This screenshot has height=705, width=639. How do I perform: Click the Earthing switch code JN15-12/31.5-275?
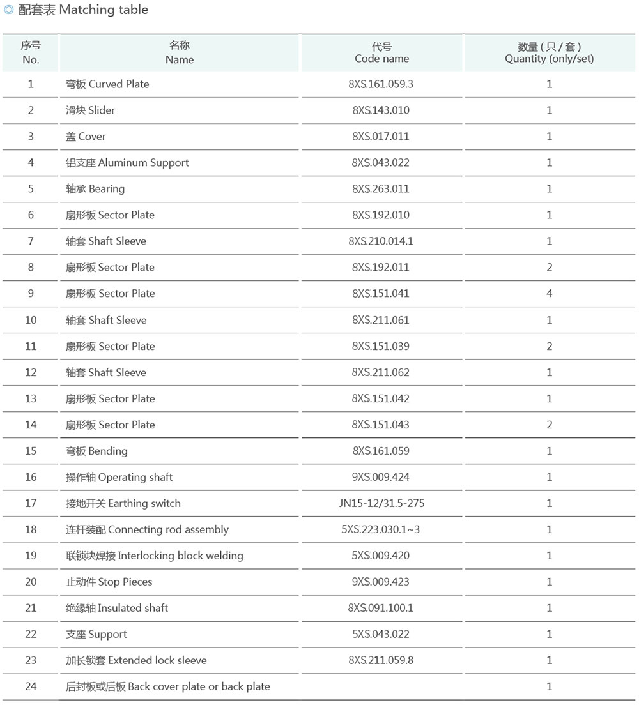(381, 503)
